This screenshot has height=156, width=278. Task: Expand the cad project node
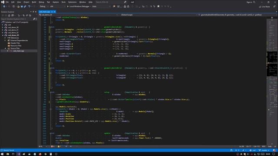[3, 25]
